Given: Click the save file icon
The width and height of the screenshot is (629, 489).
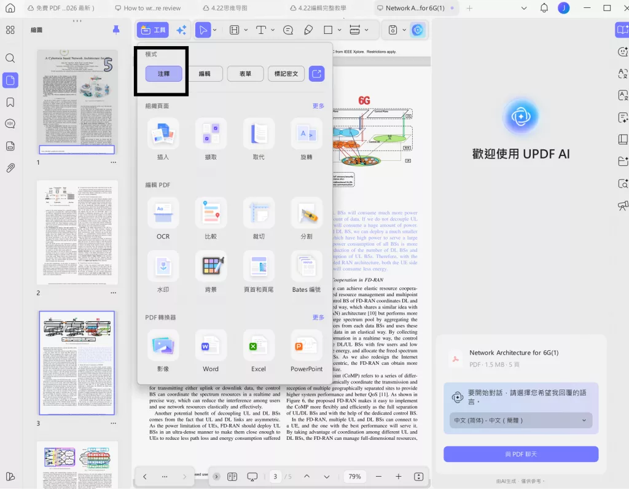Looking at the screenshot, I should pos(393,30).
